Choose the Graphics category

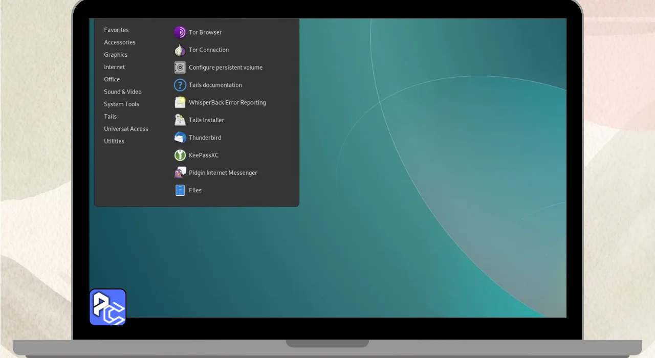pyautogui.click(x=116, y=55)
